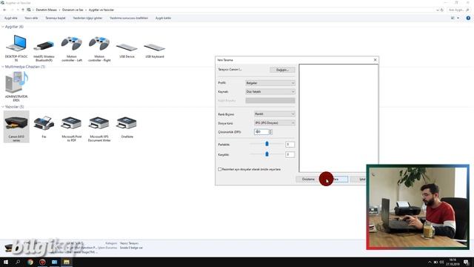Close the Yeni Tarama dialog

tap(375, 60)
